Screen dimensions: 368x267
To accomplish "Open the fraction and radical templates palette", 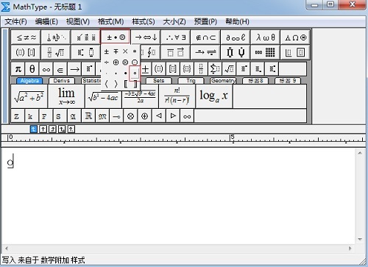I will coord(56,52).
